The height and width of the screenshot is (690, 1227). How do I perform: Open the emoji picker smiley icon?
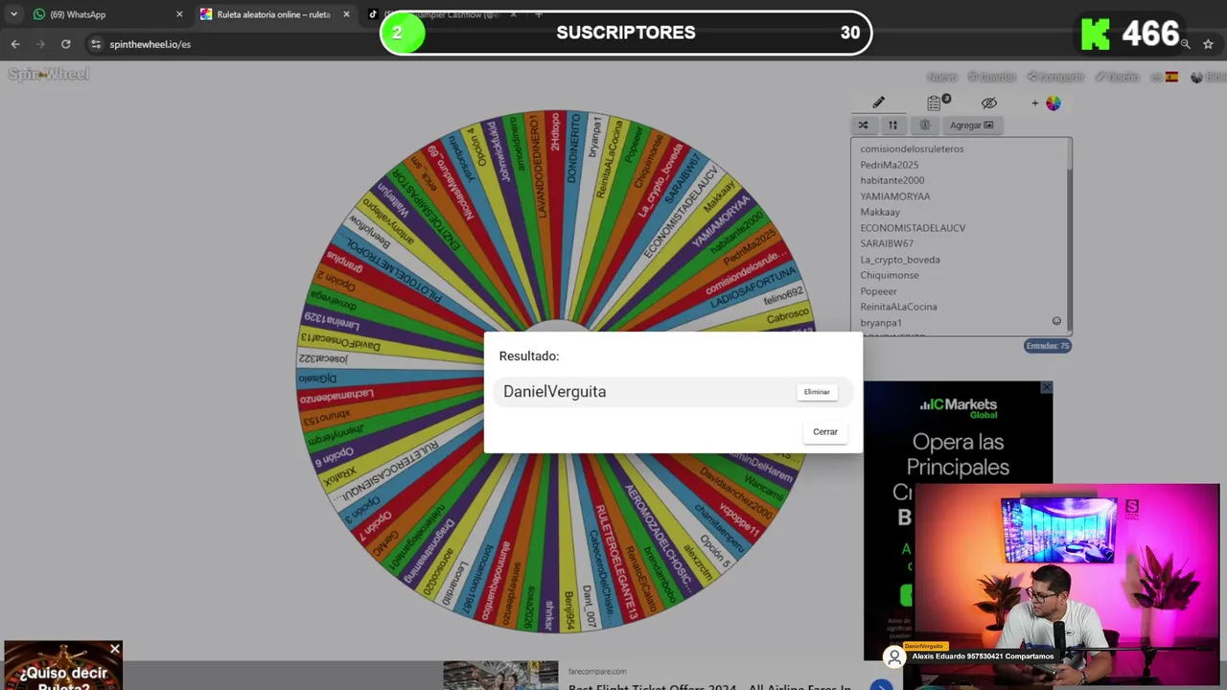[x=1056, y=322]
